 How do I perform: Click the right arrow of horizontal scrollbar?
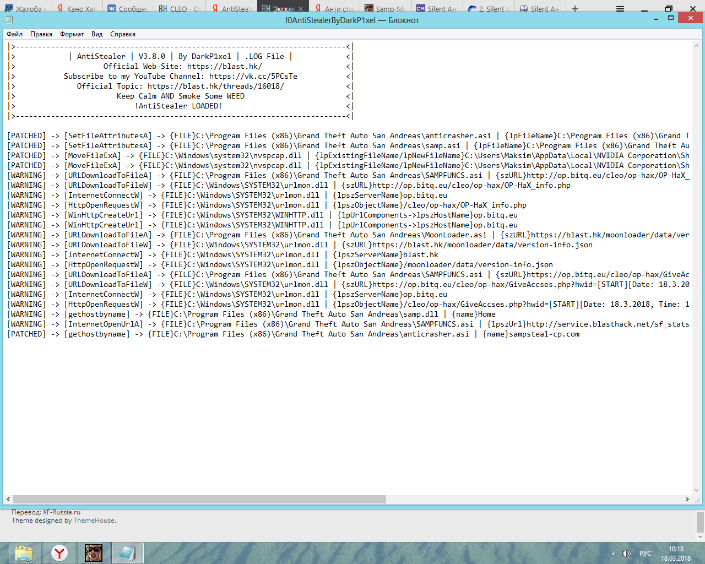pos(687,499)
